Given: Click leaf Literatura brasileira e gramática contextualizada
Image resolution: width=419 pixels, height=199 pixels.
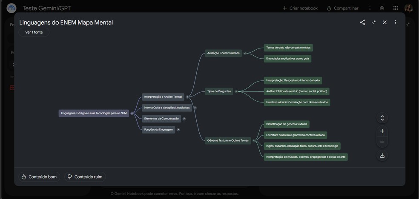Looking at the screenshot, I should point(296,135).
